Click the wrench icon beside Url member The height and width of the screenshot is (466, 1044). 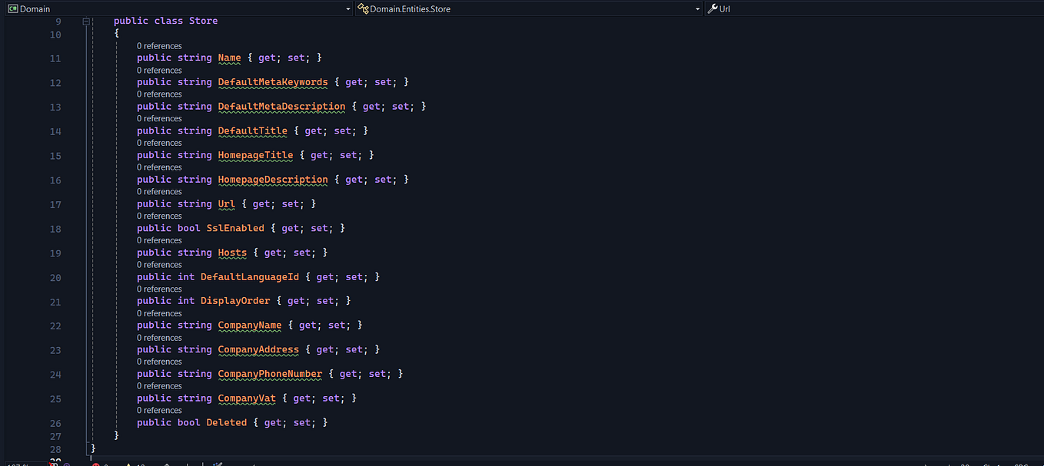[713, 8]
